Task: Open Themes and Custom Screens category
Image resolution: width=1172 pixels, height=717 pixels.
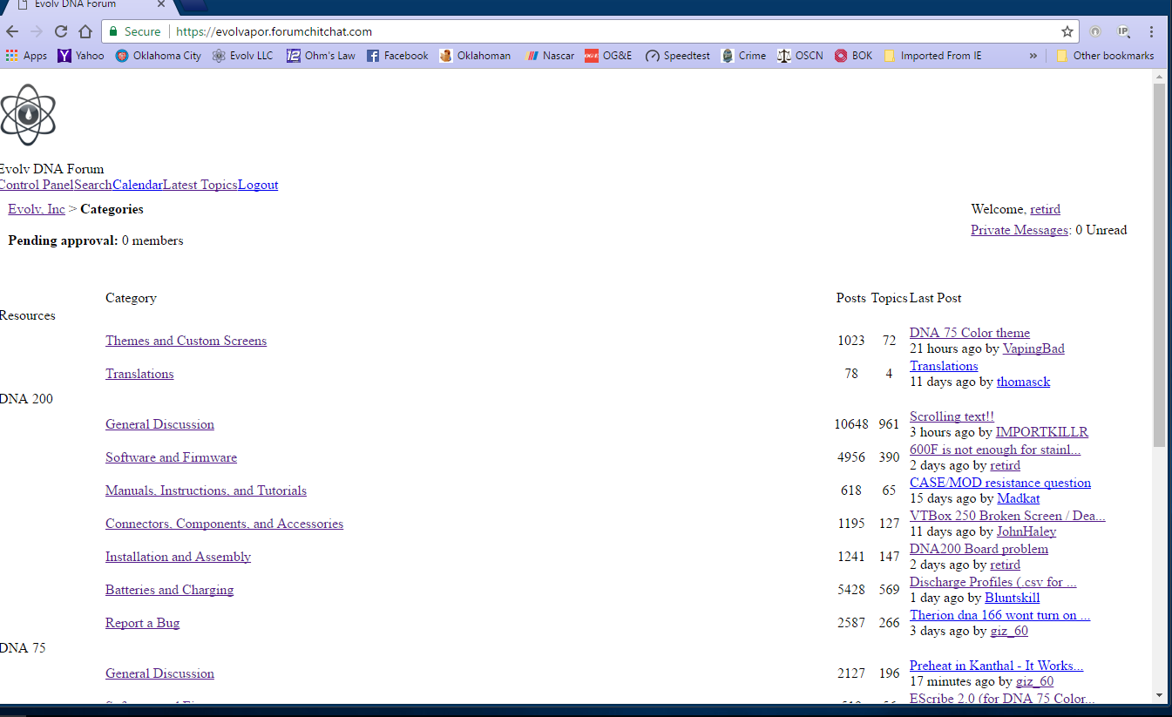Action: (186, 341)
